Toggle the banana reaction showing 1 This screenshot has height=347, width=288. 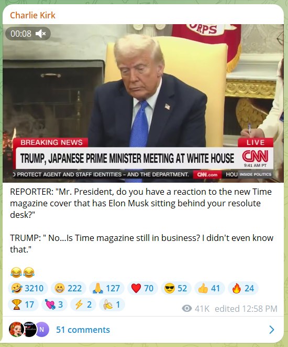pos(112,304)
